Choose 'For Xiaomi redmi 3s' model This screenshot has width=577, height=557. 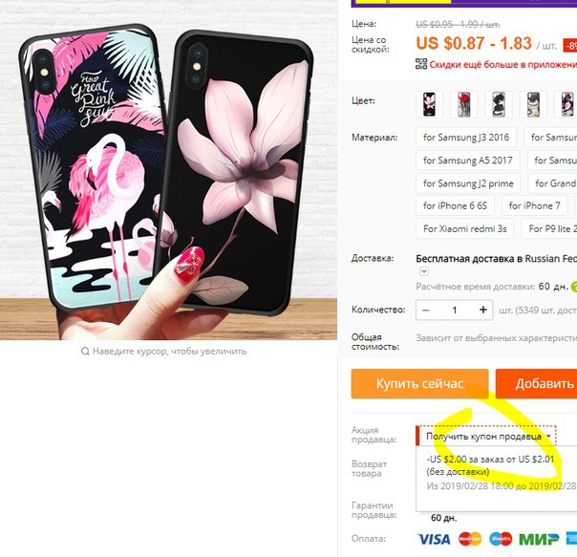(465, 228)
